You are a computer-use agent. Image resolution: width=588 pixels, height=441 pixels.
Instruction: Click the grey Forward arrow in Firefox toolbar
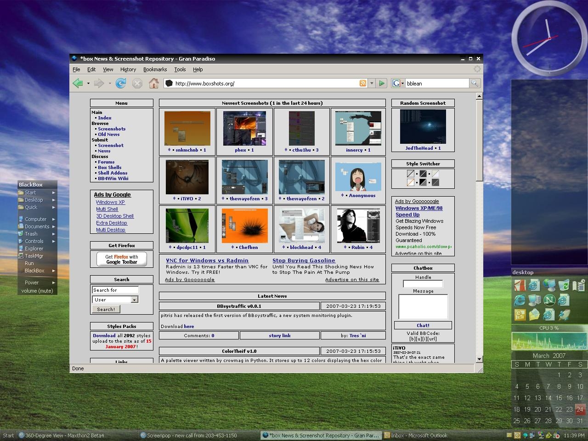[99, 83]
